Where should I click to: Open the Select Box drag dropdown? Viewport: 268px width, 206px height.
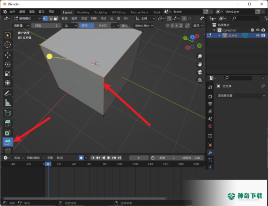point(144,26)
